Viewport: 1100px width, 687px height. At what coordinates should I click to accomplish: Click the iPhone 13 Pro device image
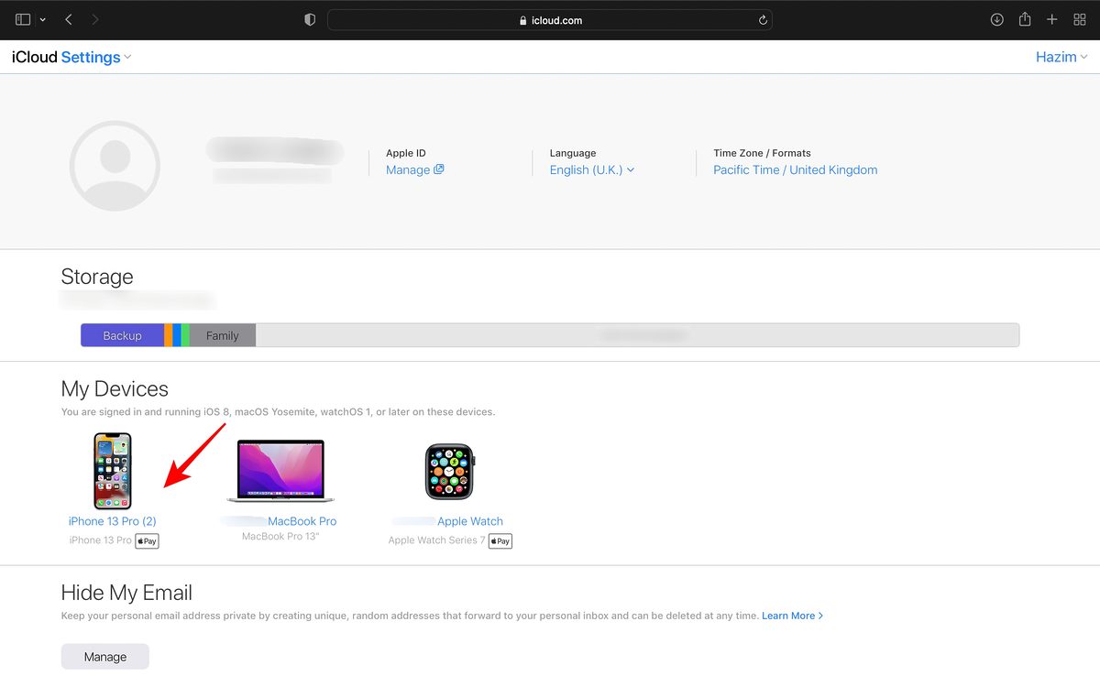coord(113,471)
